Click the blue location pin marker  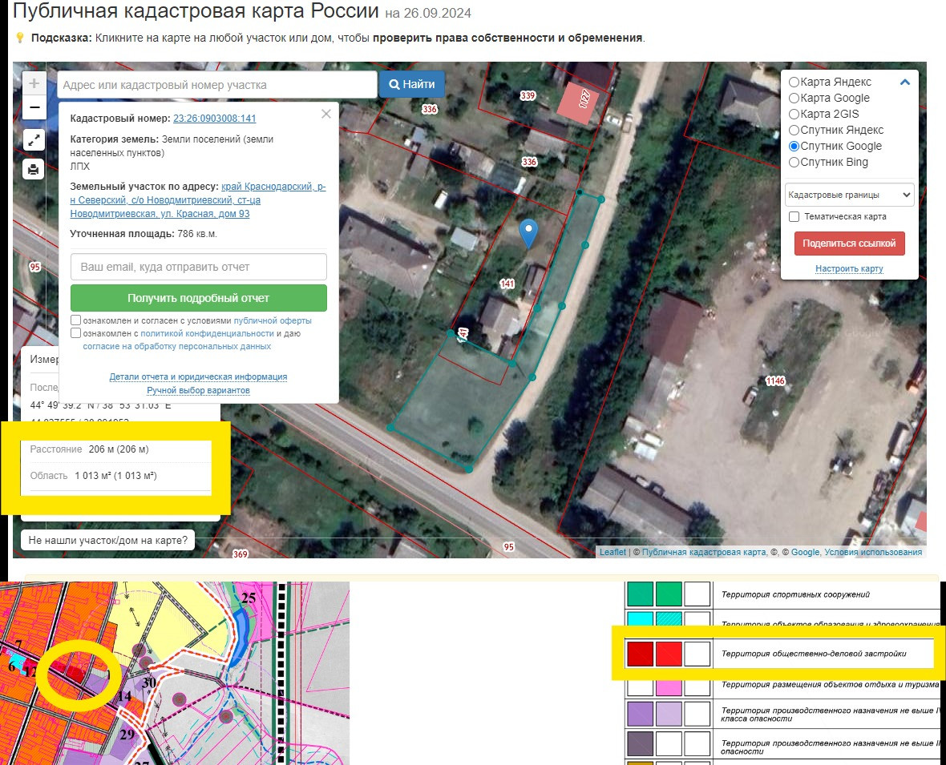pyautogui.click(x=528, y=232)
